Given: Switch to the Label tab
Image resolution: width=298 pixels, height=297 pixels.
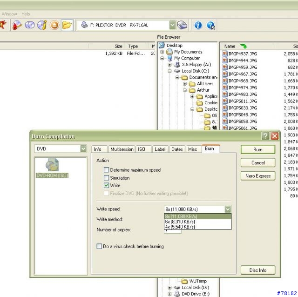Looking at the screenshot, I should click(x=160, y=149).
